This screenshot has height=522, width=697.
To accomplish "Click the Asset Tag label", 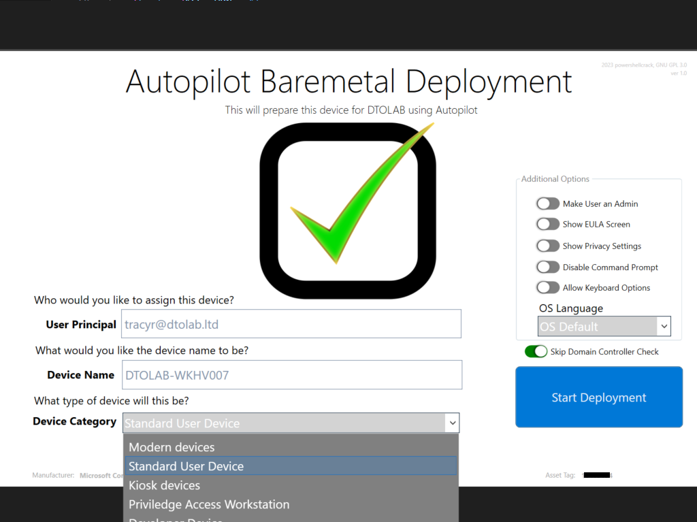I will [x=560, y=475].
